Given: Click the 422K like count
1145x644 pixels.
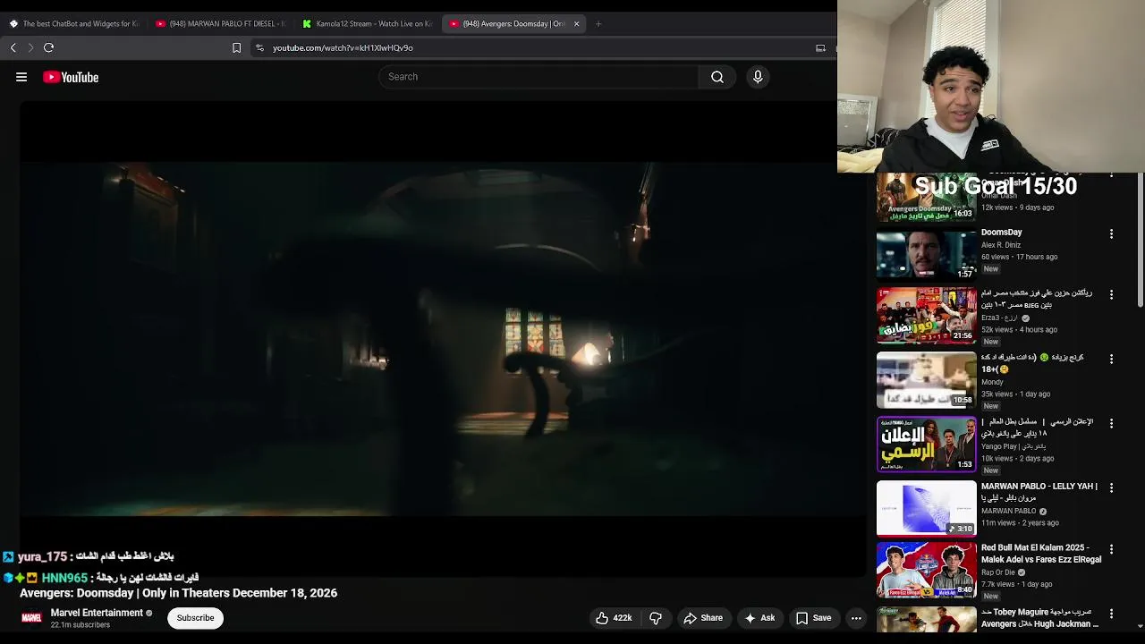Looking at the screenshot, I should tap(623, 618).
